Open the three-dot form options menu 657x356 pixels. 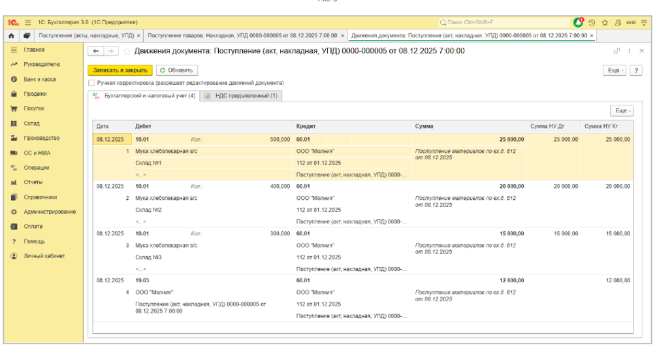click(x=630, y=51)
